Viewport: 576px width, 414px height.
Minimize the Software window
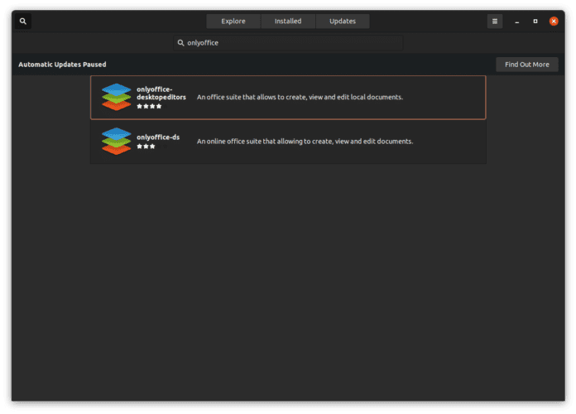point(517,22)
